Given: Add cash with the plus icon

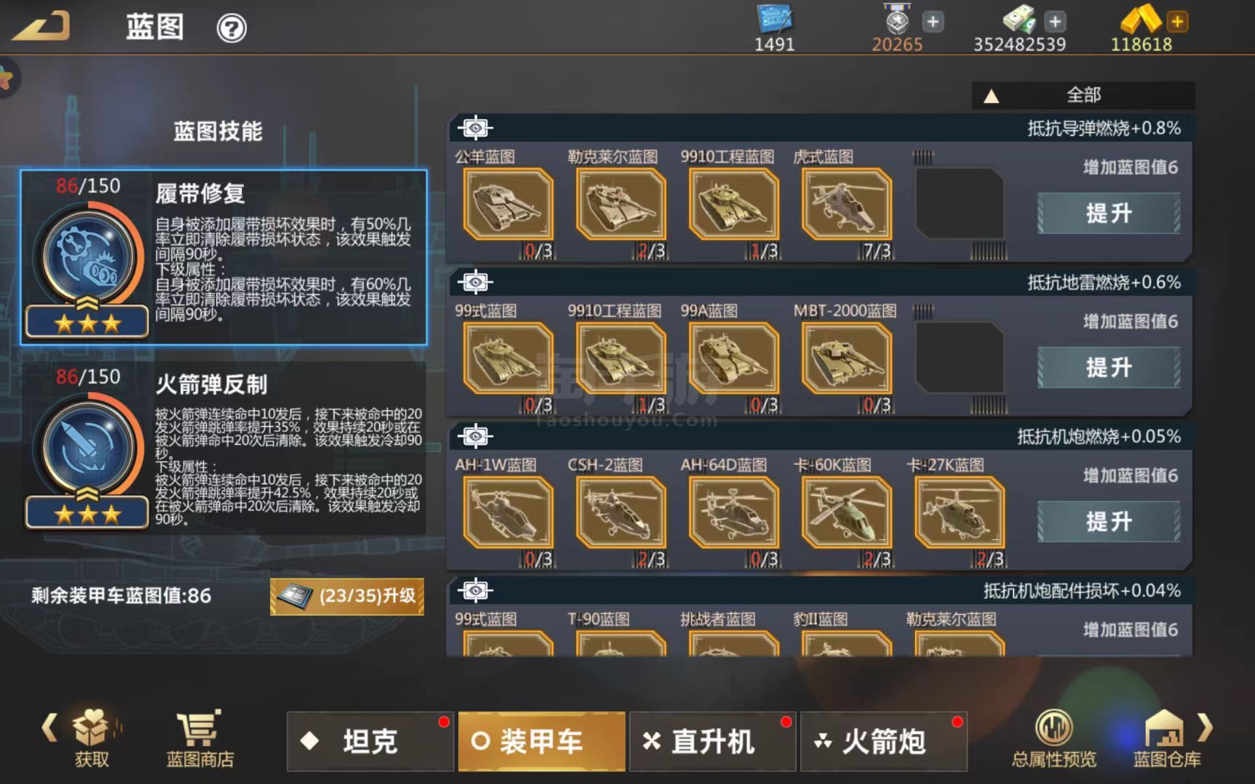Looking at the screenshot, I should [x=1055, y=22].
